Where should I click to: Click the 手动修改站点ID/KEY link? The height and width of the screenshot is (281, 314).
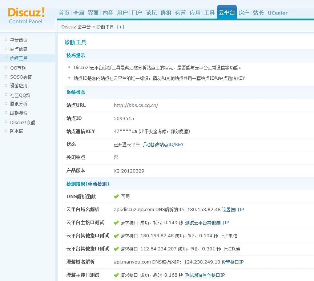click(x=162, y=145)
